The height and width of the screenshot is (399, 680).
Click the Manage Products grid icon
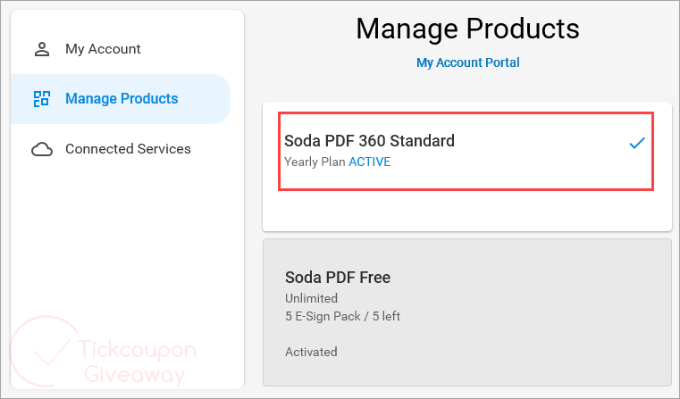pyautogui.click(x=42, y=99)
